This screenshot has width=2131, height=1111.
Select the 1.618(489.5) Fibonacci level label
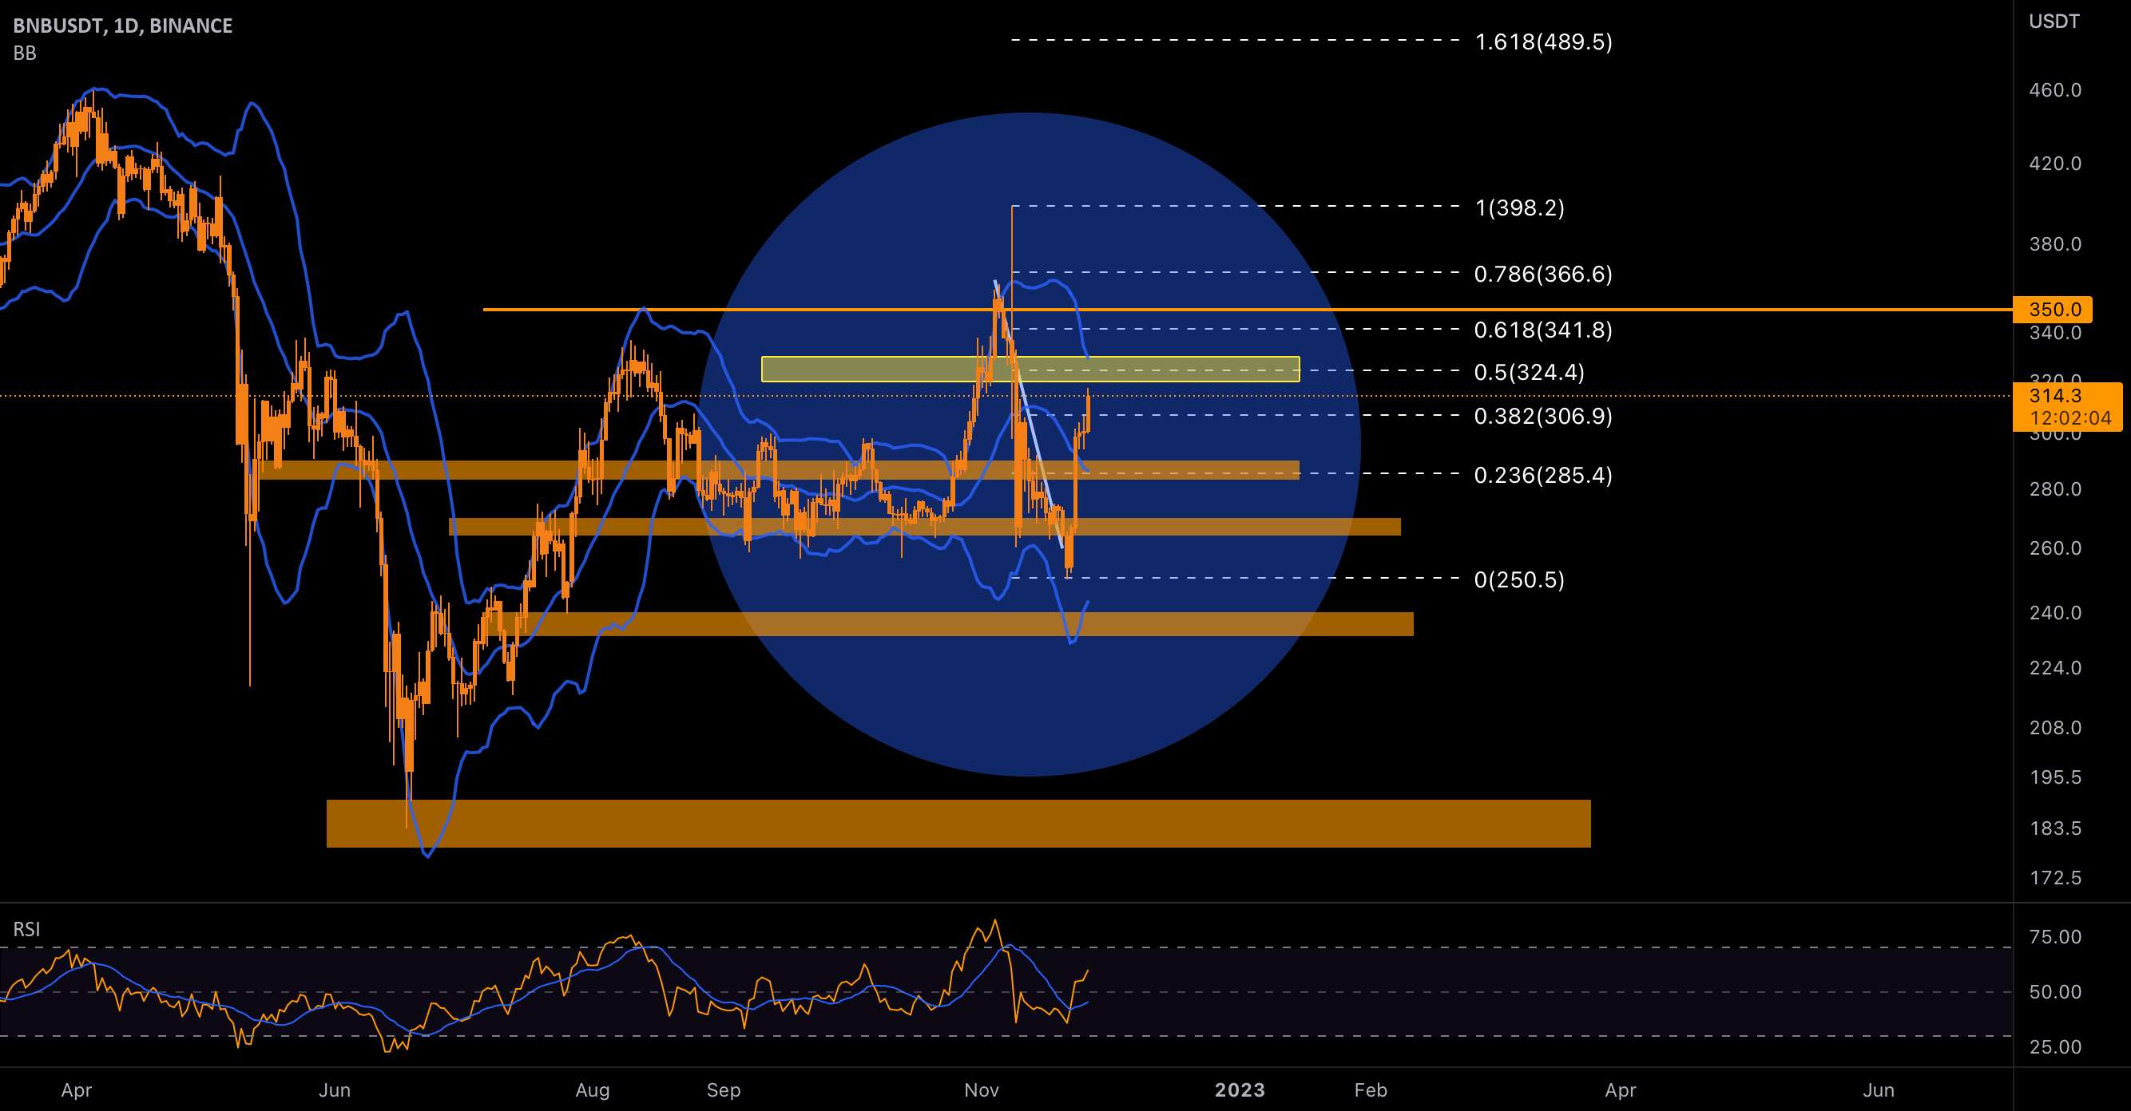point(1544,42)
